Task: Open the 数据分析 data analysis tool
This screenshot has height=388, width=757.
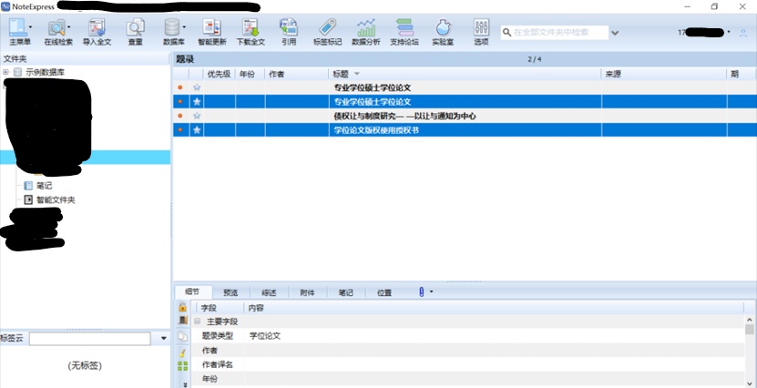Action: click(366, 28)
